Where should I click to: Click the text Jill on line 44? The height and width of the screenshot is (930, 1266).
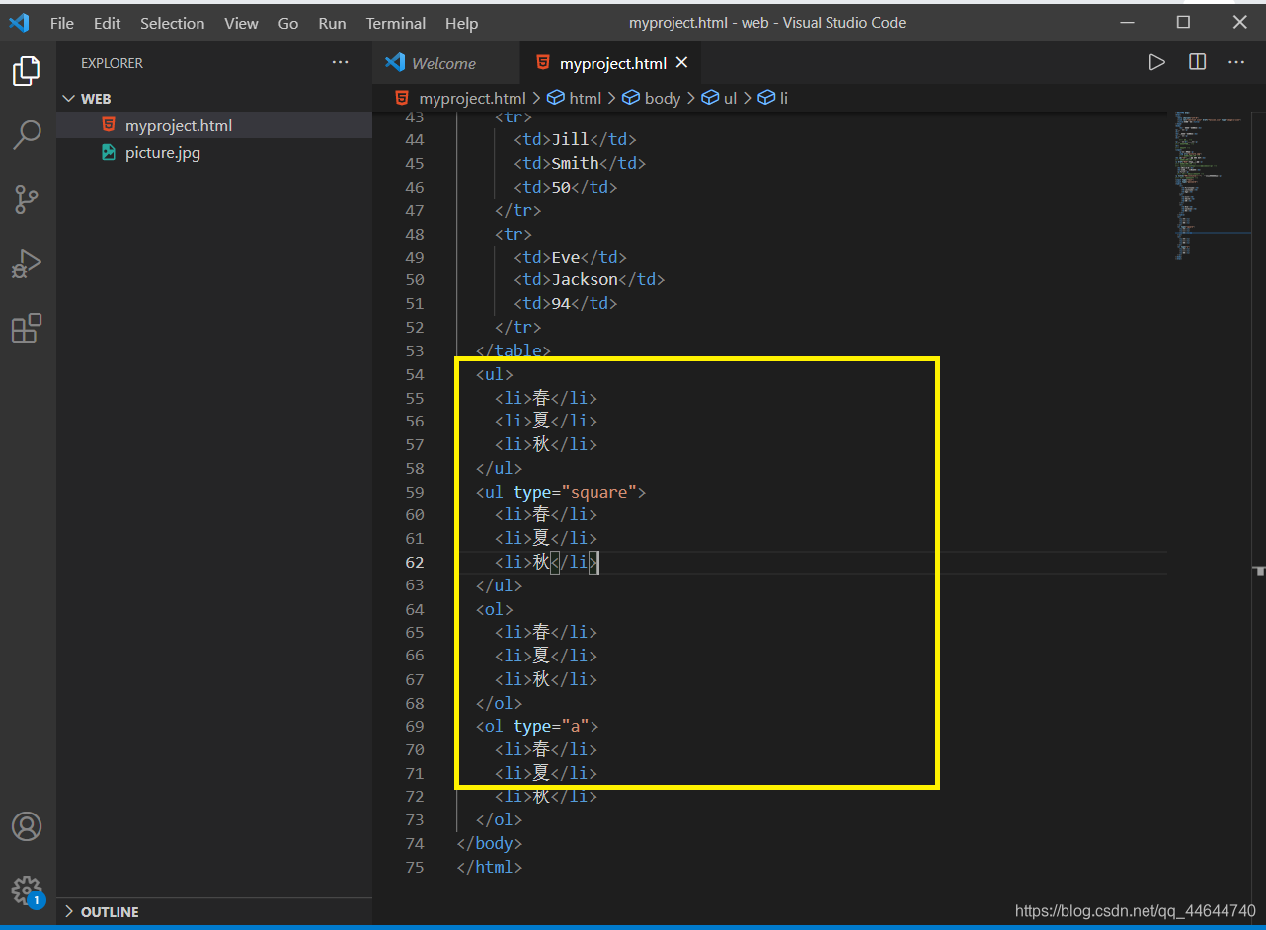(571, 140)
